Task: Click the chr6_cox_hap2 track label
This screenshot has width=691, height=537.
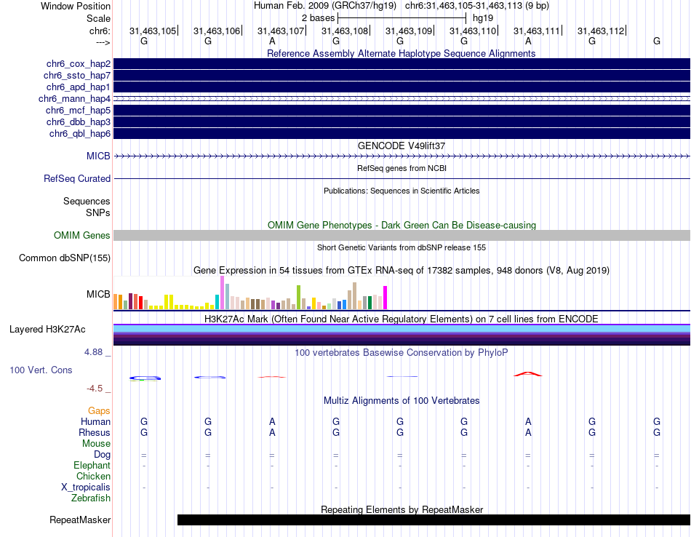Action: [79, 64]
